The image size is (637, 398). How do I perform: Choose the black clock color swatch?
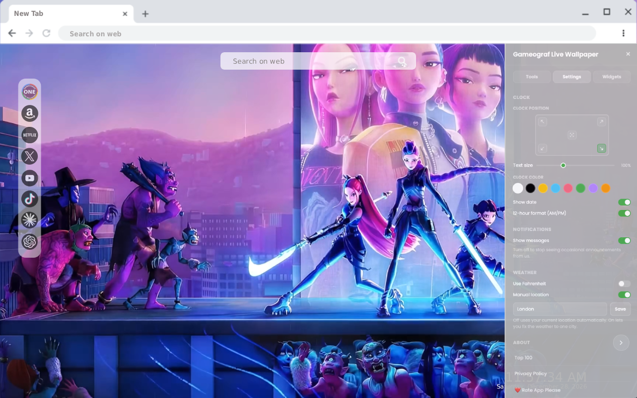tap(531, 188)
